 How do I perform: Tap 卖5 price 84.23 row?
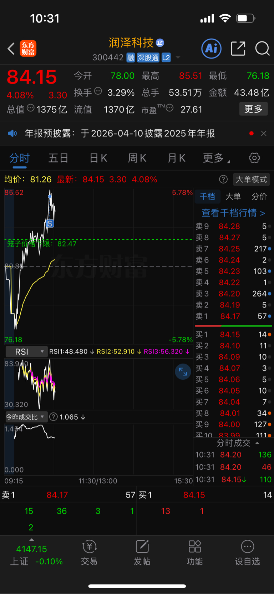click(233, 271)
